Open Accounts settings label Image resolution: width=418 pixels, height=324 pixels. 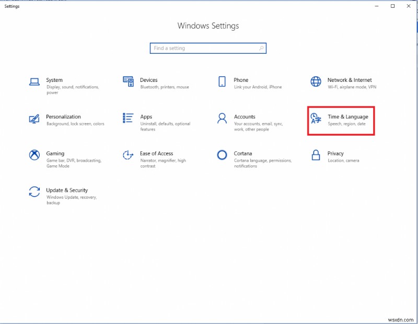tap(245, 117)
